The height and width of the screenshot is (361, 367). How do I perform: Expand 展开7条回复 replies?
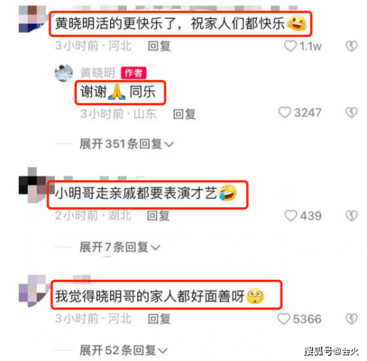(120, 247)
